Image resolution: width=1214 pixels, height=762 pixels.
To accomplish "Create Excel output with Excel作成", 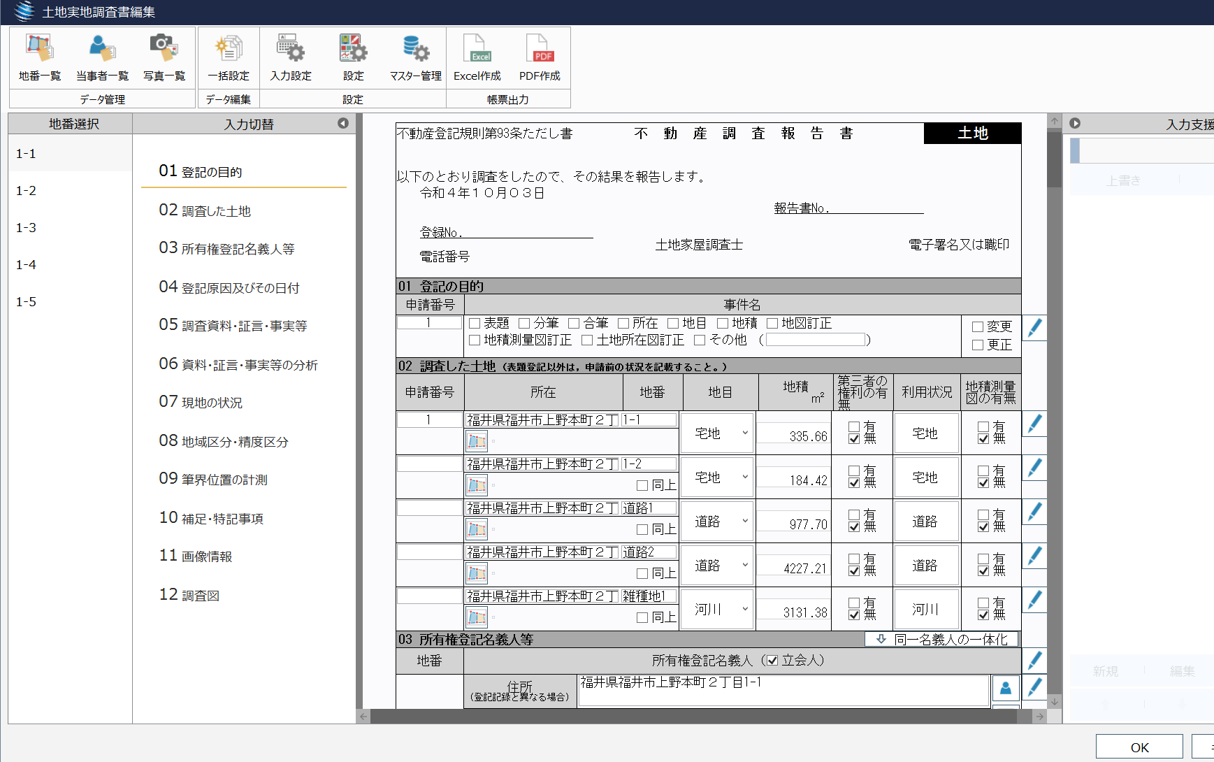I will point(477,58).
